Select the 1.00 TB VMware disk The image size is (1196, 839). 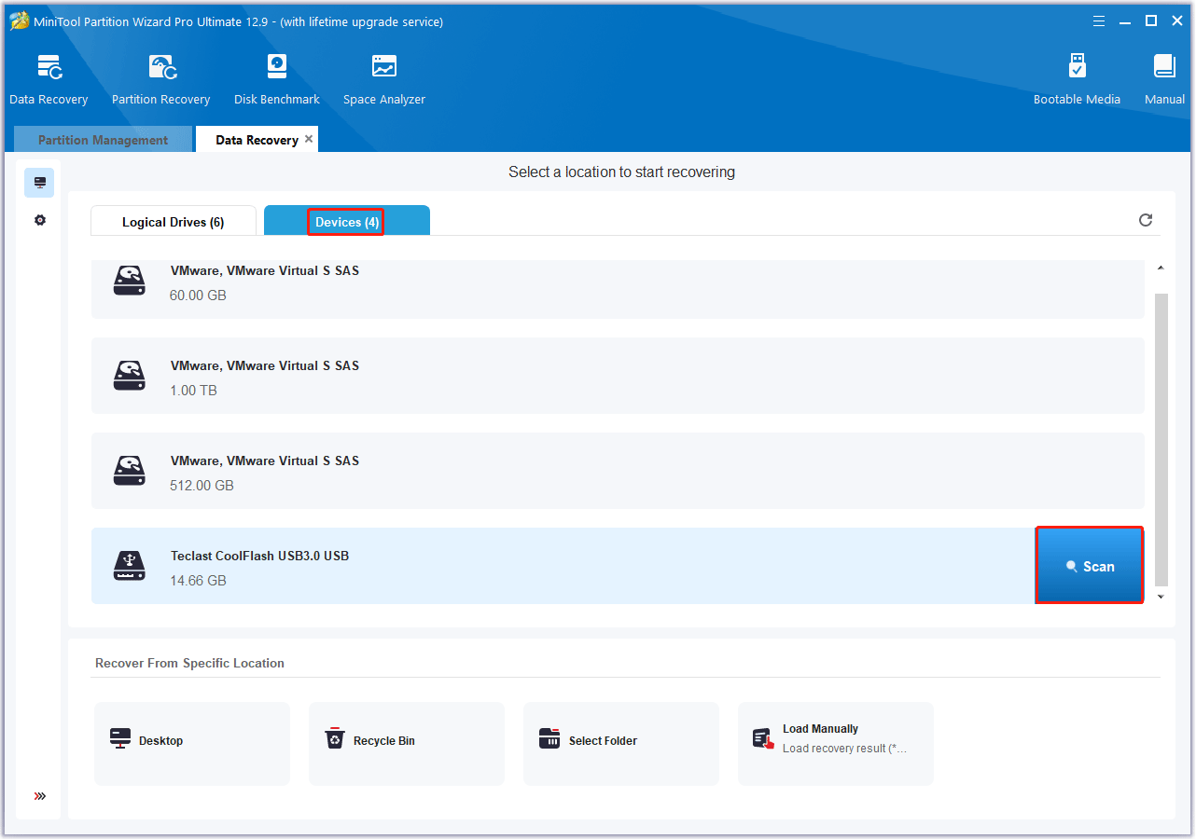[618, 376]
